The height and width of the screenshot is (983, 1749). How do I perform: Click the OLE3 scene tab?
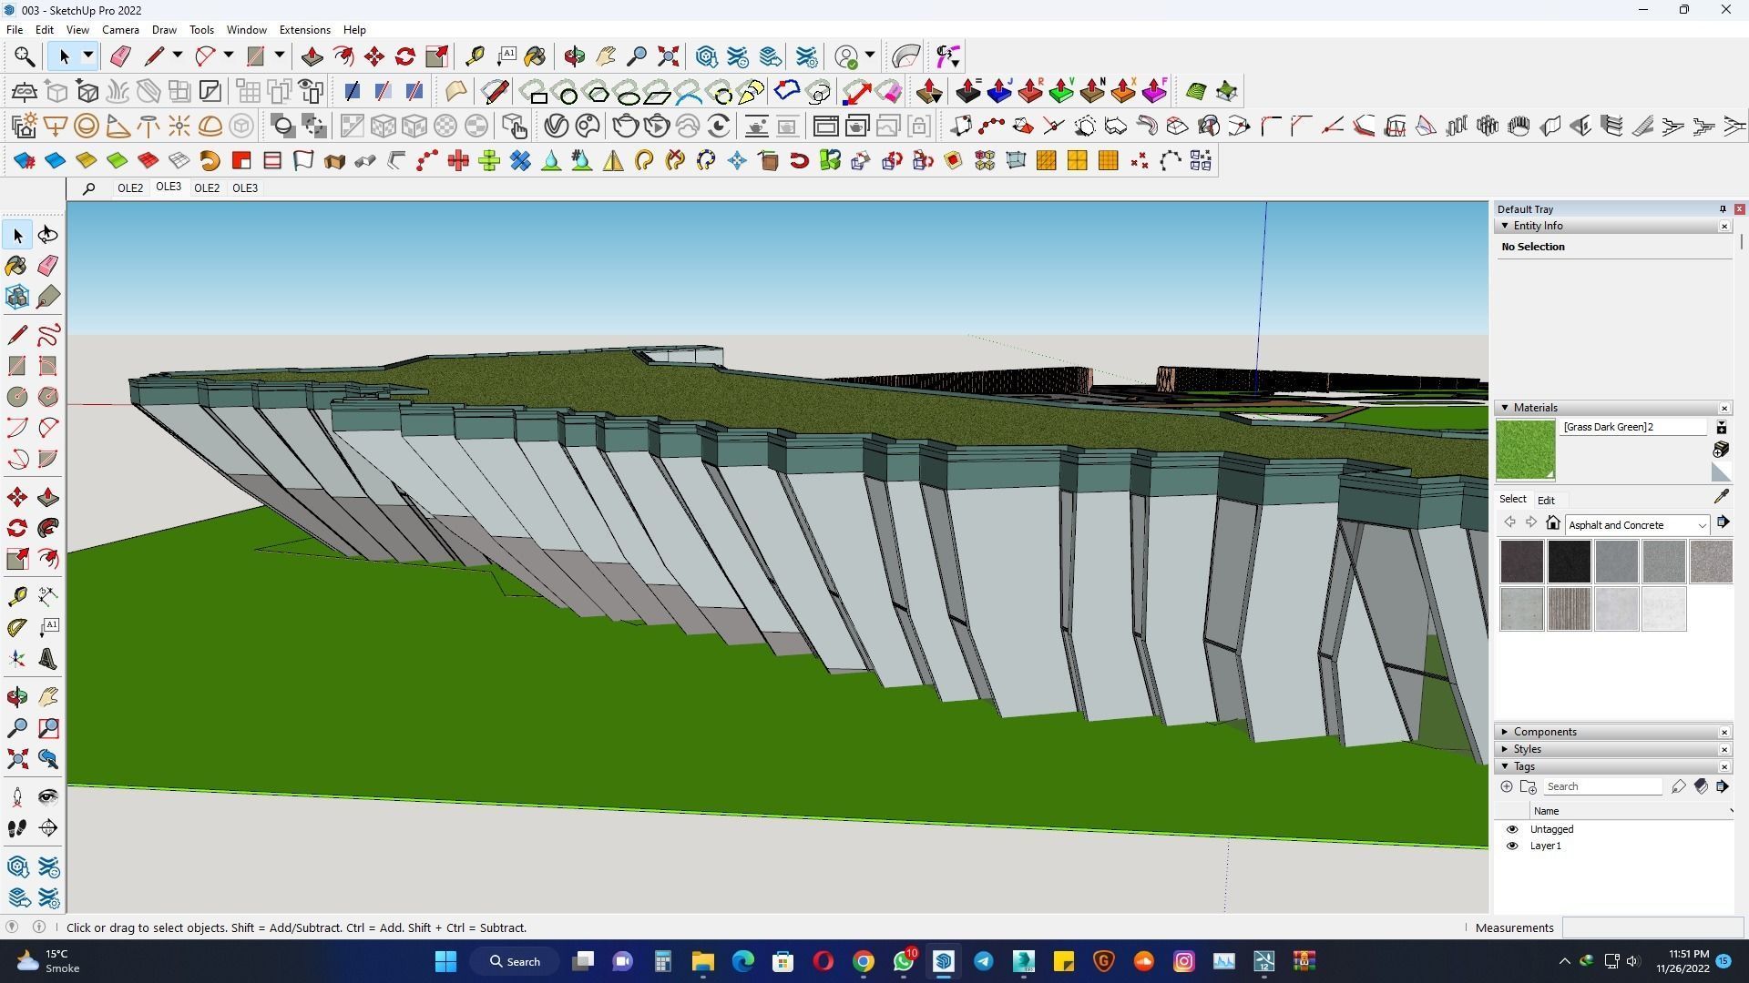click(169, 187)
